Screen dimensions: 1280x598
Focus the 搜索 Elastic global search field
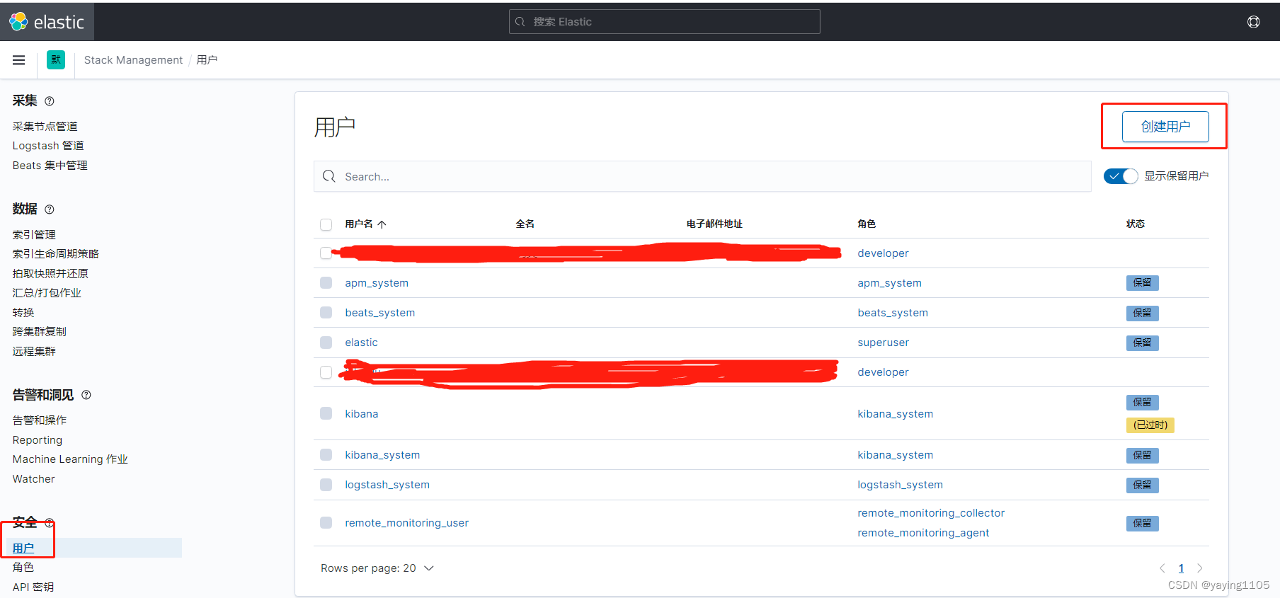(664, 22)
